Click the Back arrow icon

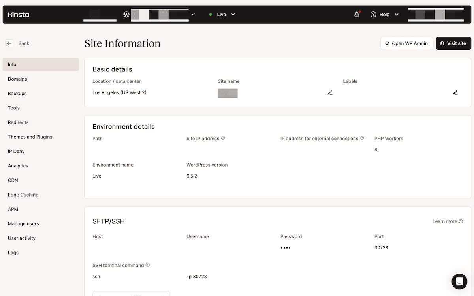pyautogui.click(x=9, y=43)
